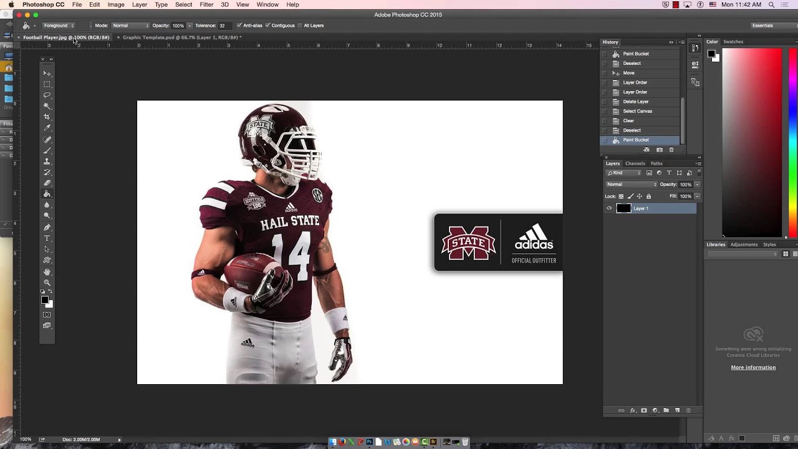798x449 pixels.
Task: Select the Clone Stamp tool
Action: [47, 162]
